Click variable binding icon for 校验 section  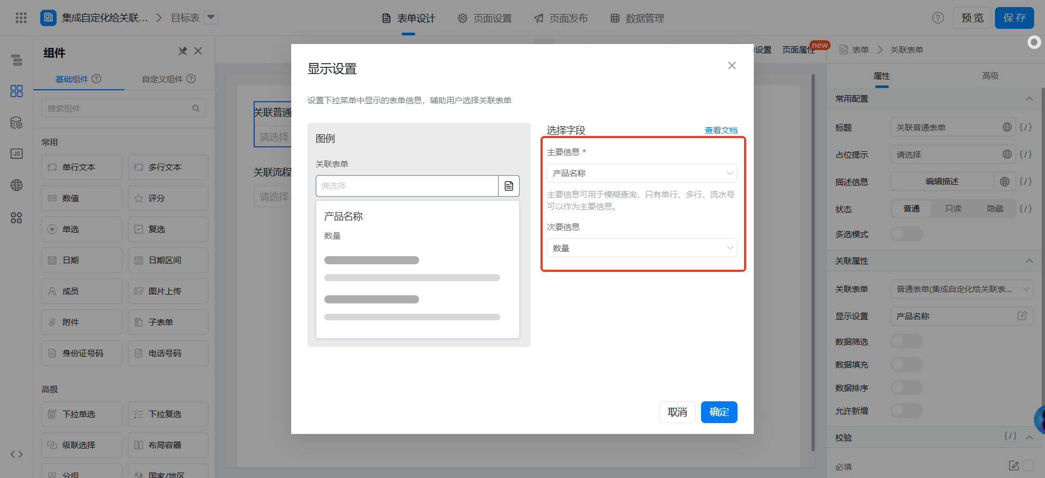pyautogui.click(x=1010, y=436)
